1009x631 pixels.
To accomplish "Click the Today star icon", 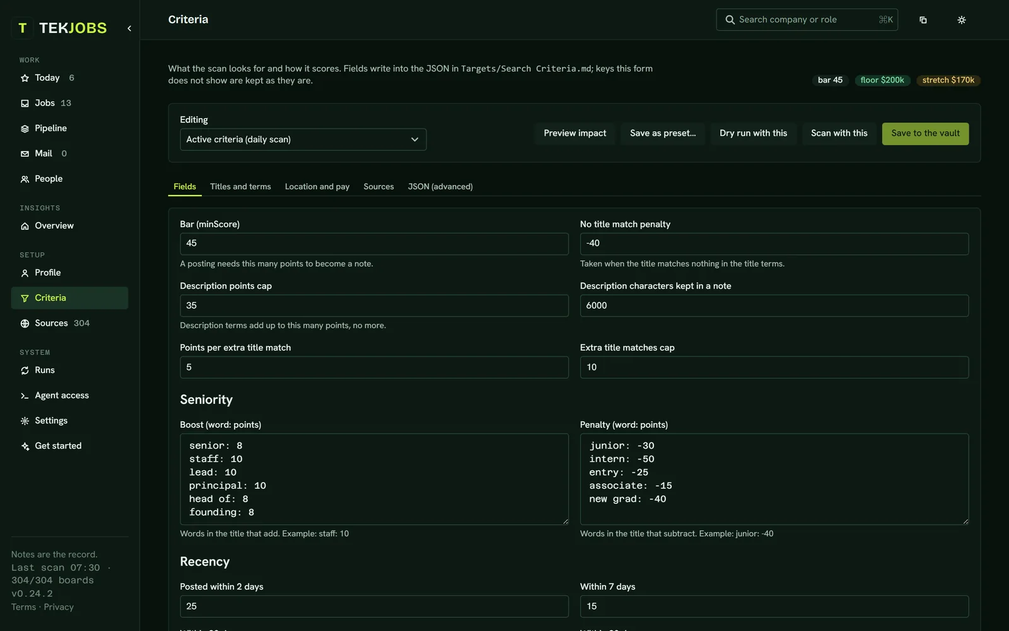I will [25, 78].
